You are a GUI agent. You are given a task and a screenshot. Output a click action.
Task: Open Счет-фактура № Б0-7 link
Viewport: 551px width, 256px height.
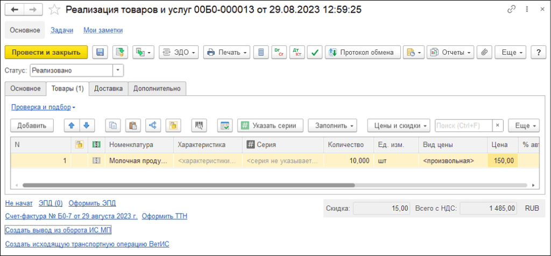[72, 216]
